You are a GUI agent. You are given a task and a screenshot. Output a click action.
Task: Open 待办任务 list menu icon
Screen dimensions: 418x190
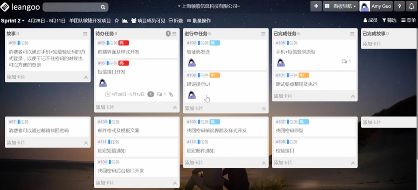click(174, 34)
